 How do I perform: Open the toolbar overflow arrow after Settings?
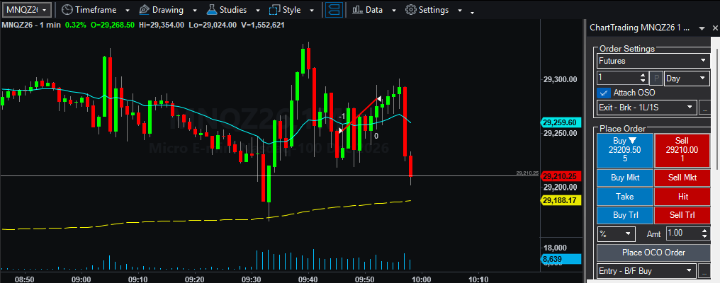(x=473, y=13)
